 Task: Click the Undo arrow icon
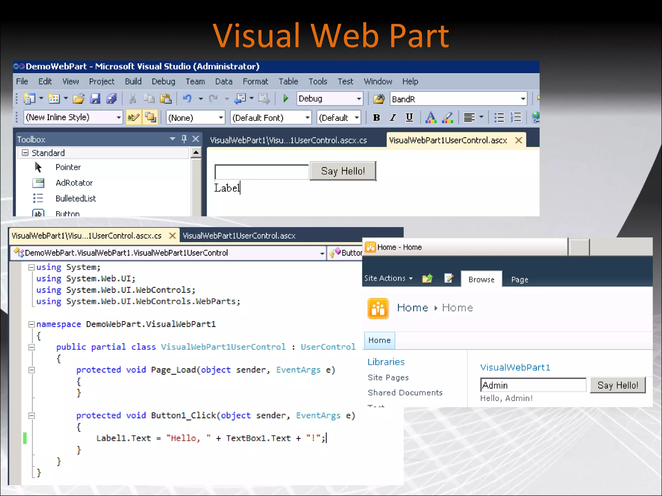(x=187, y=98)
